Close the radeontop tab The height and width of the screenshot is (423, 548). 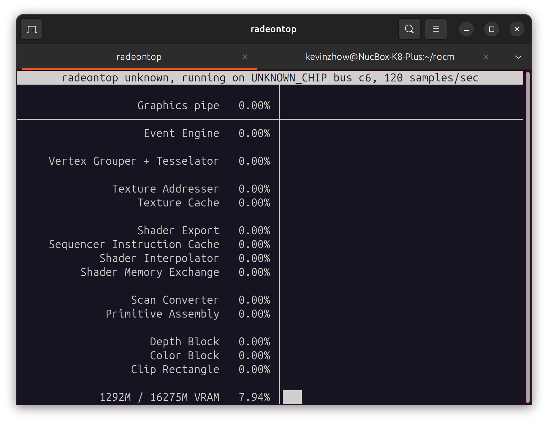coord(245,57)
